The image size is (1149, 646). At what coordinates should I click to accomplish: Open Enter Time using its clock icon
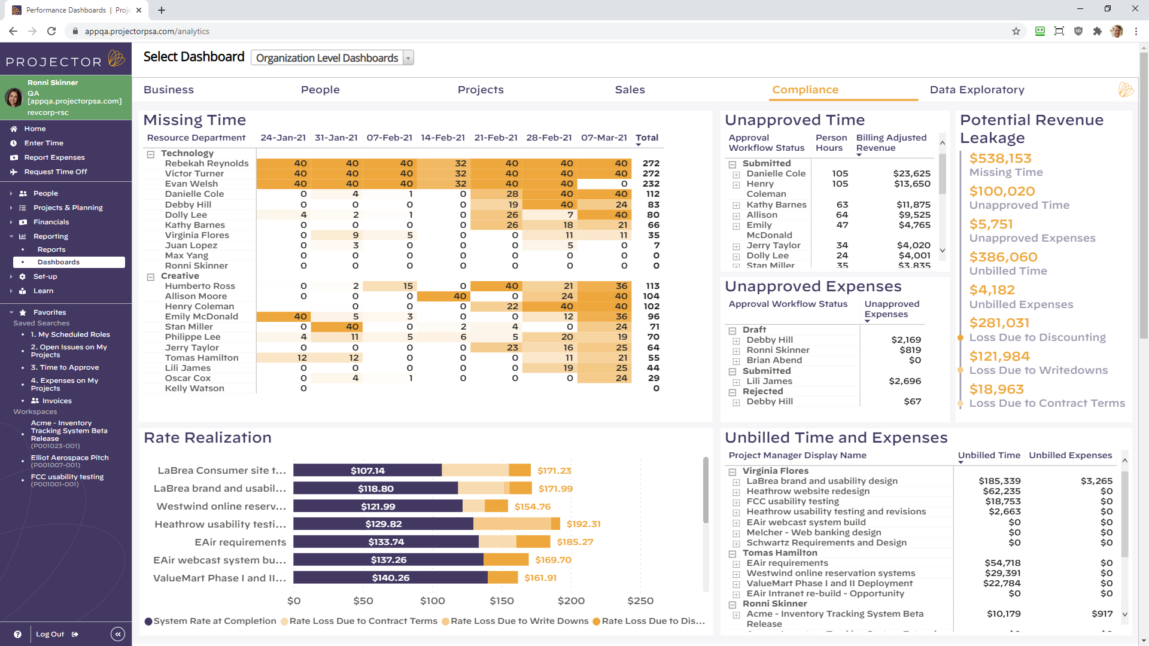[14, 143]
